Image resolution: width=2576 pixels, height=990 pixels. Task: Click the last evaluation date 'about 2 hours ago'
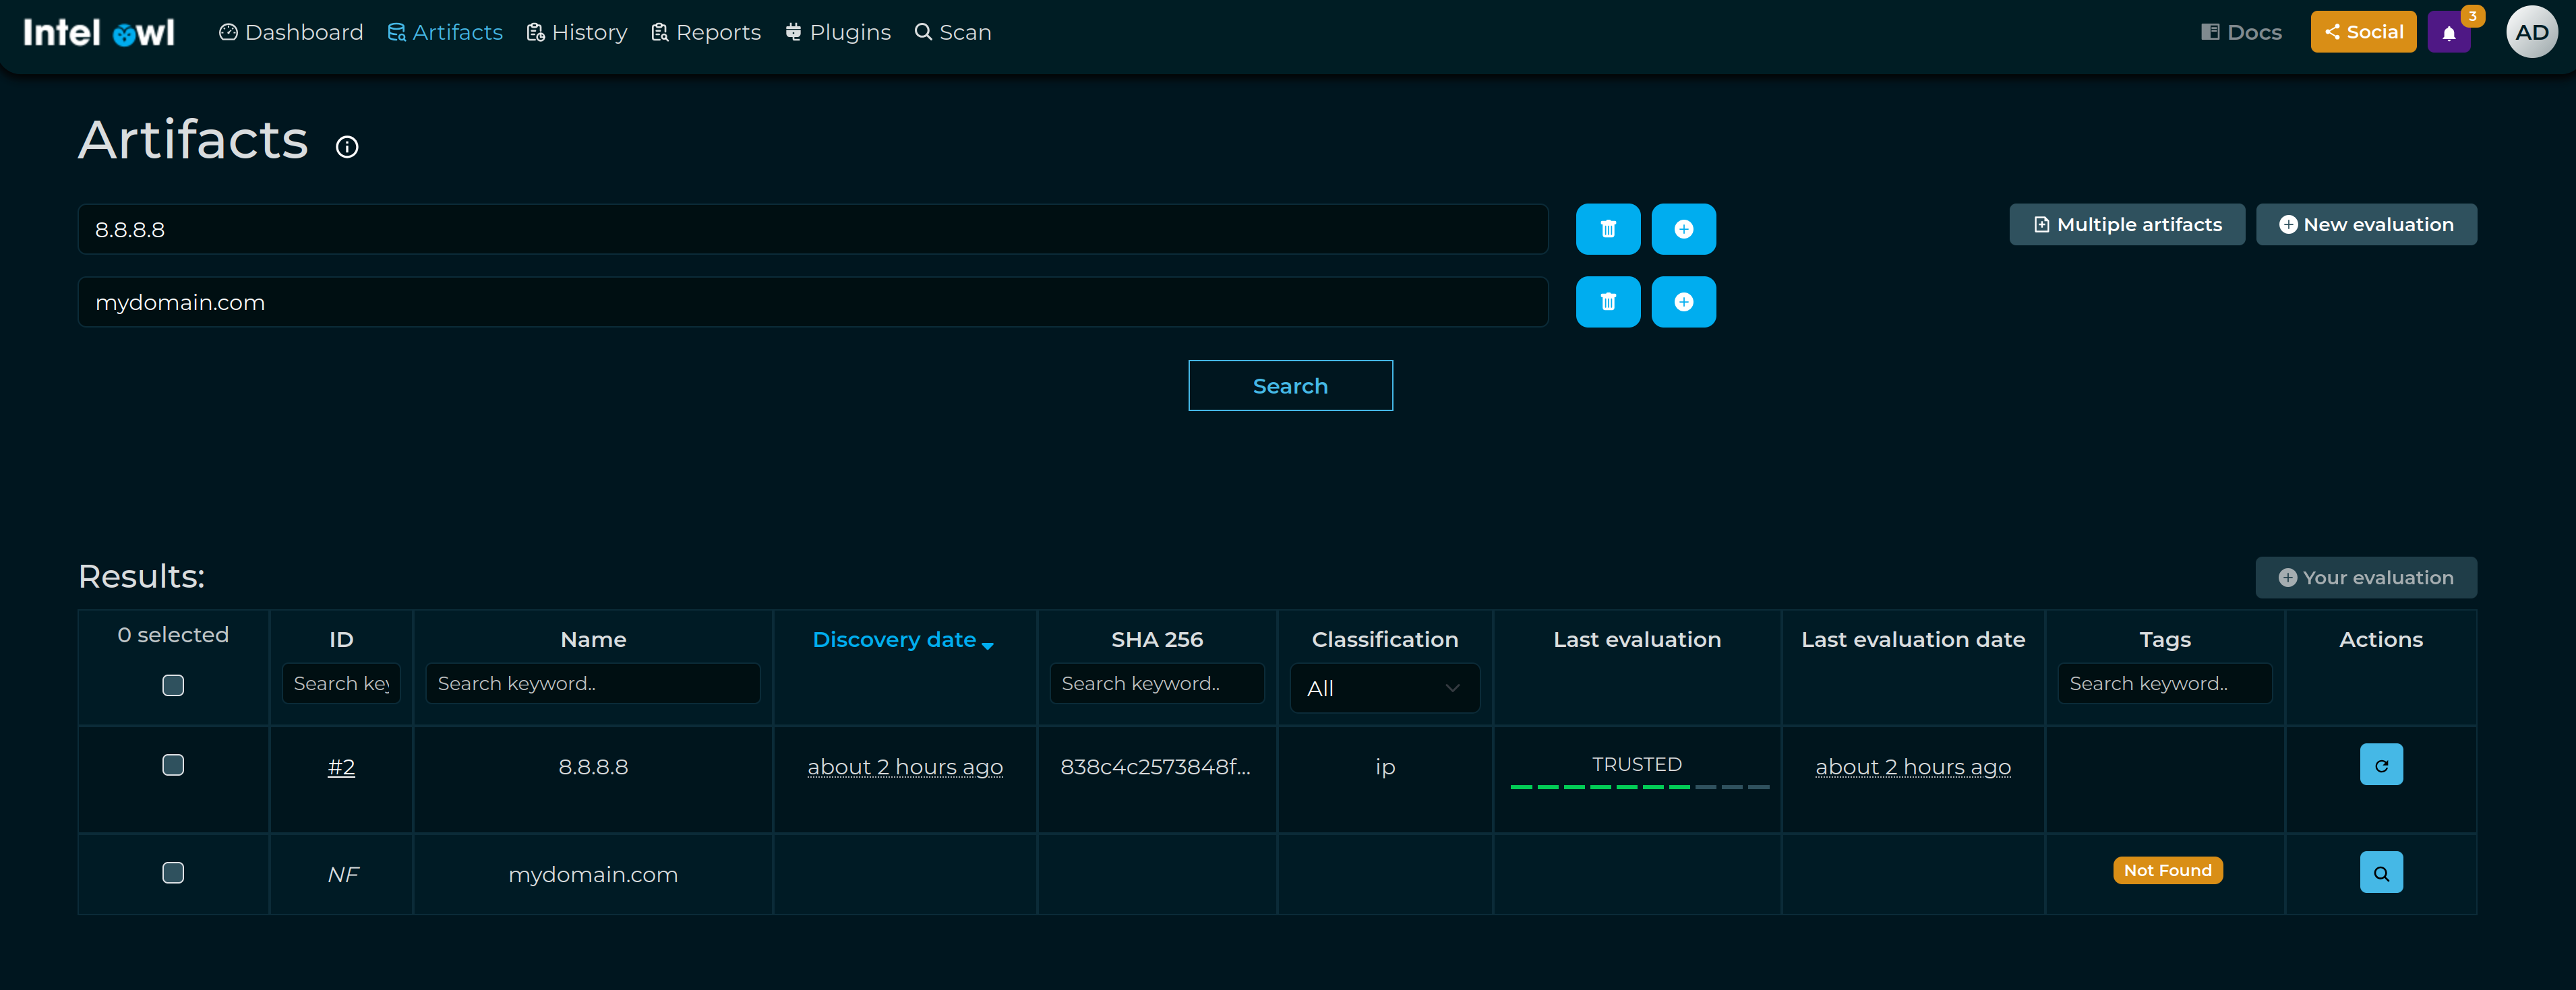1913,767
